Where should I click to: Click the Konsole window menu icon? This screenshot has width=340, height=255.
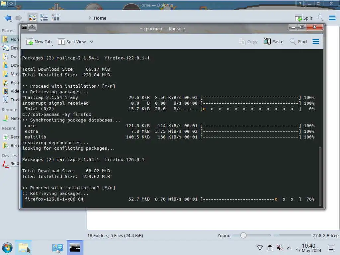(24, 27)
